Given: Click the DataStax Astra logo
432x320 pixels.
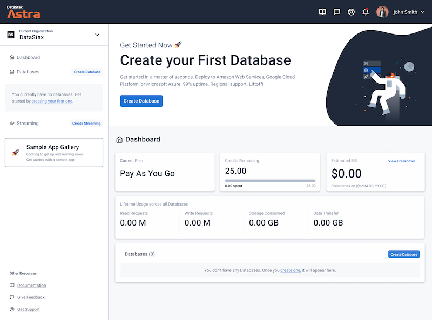Looking at the screenshot, I should tap(23, 12).
